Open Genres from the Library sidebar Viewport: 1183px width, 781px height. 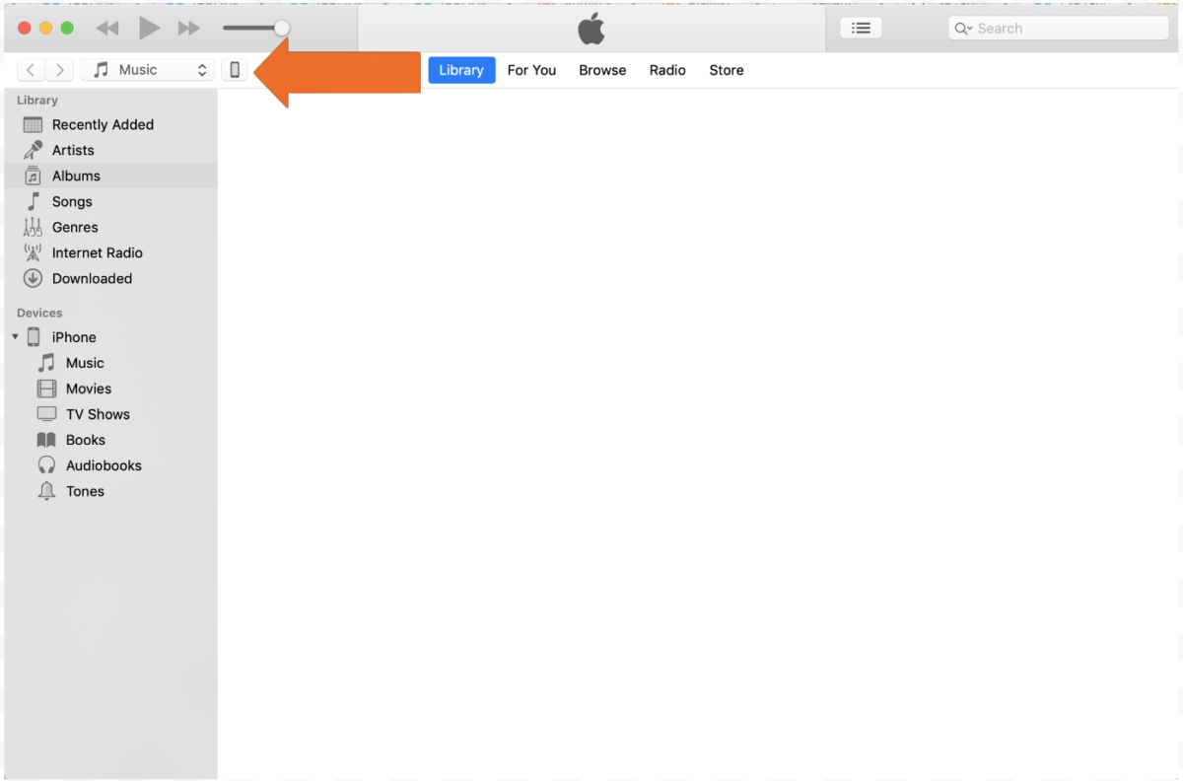click(x=74, y=227)
